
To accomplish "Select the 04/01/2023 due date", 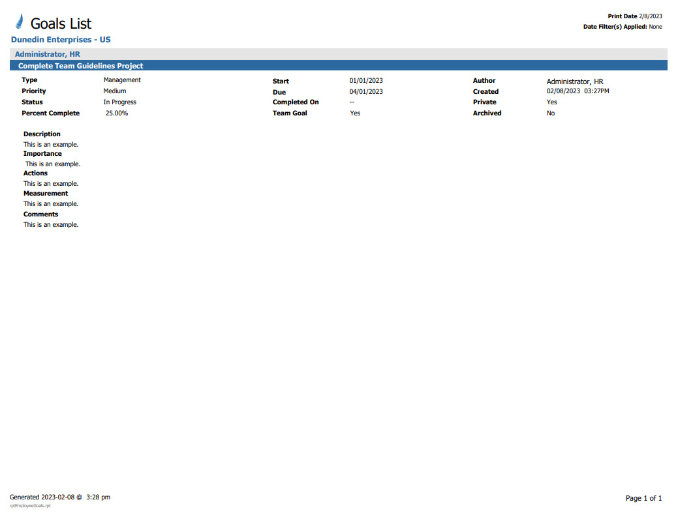I will coord(366,92).
